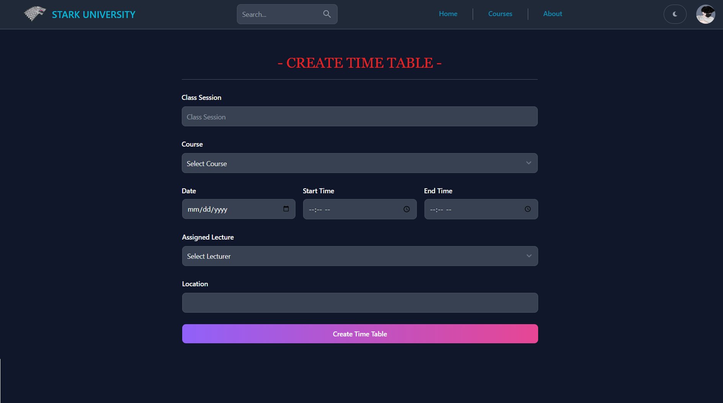723x403 pixels.
Task: Click the moon icon for dark mode
Action: (x=675, y=14)
